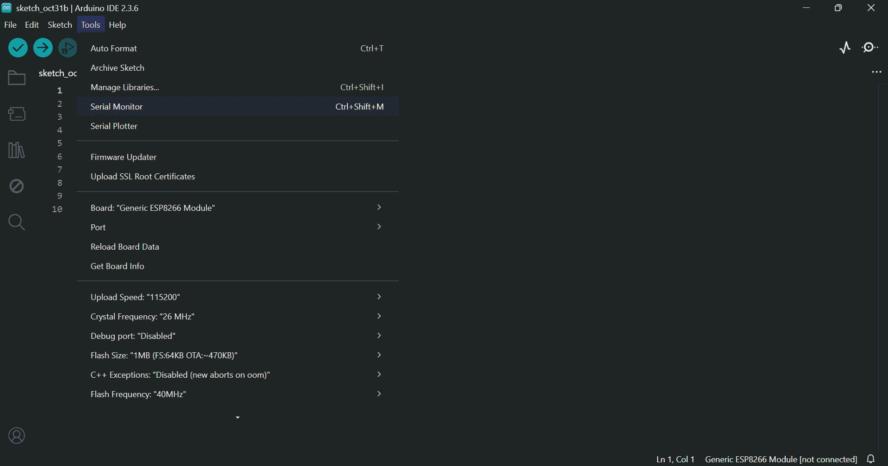Click the Upload sketch arrow icon
888x466 pixels.
[x=43, y=47]
